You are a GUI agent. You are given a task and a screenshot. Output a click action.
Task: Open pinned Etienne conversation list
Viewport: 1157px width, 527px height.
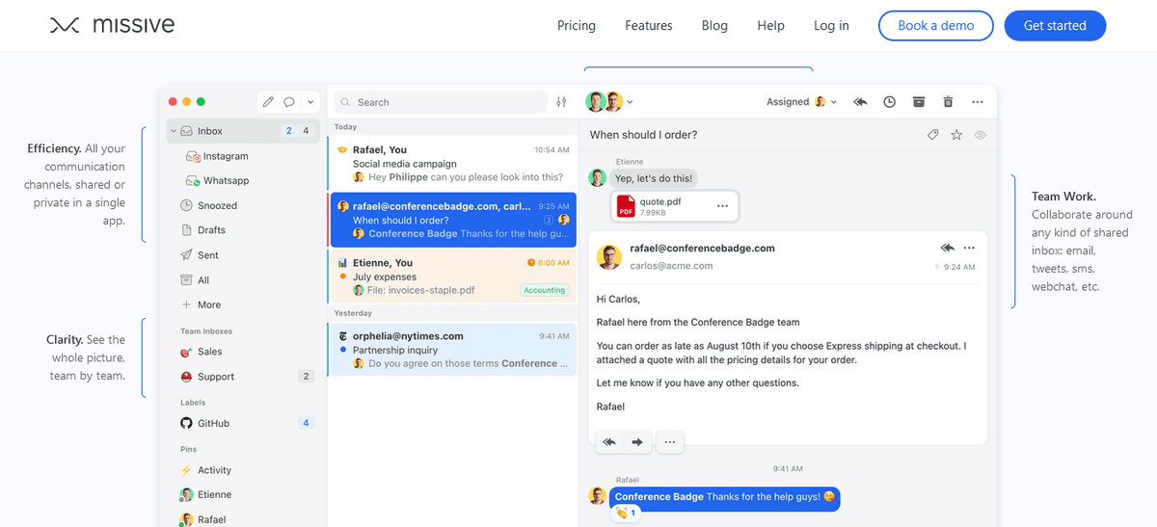tap(214, 494)
